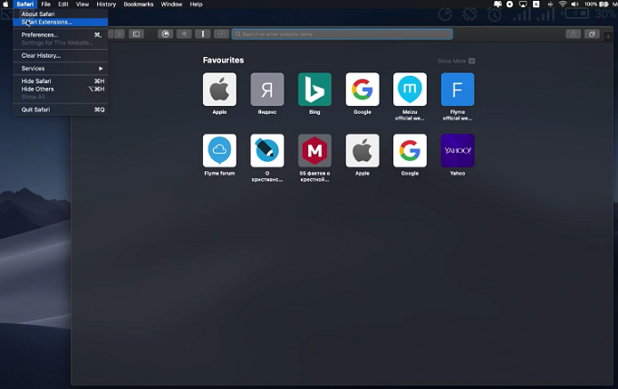Open the Wi-Fi status menu
The height and width of the screenshot is (389, 618).
click(563, 5)
